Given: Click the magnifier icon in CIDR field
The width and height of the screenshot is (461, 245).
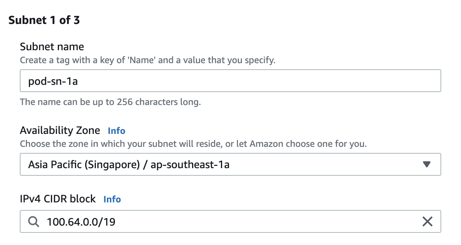Looking at the screenshot, I should tap(34, 221).
